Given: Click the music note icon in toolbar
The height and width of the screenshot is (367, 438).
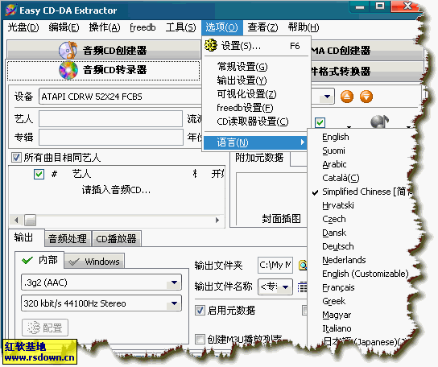Looking at the screenshot, I should (379, 122).
